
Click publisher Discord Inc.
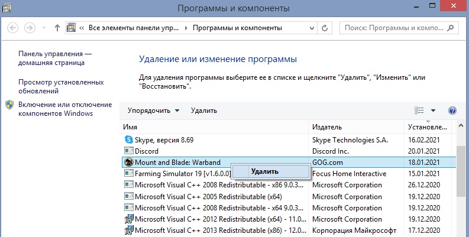(x=331, y=151)
